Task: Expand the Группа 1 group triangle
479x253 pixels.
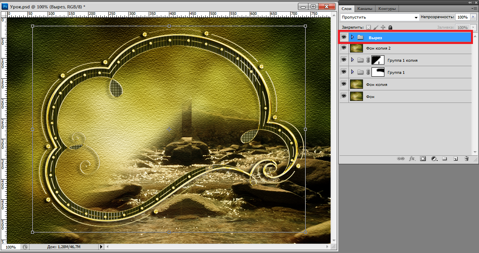Action: pos(352,72)
